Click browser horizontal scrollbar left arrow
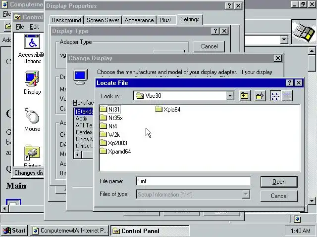Viewport: 317px width, 237px height. pyautogui.click(x=4, y=208)
